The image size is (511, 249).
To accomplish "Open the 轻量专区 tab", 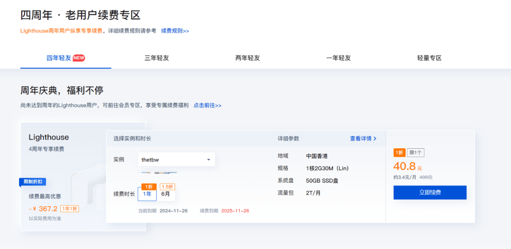I will 429,58.
